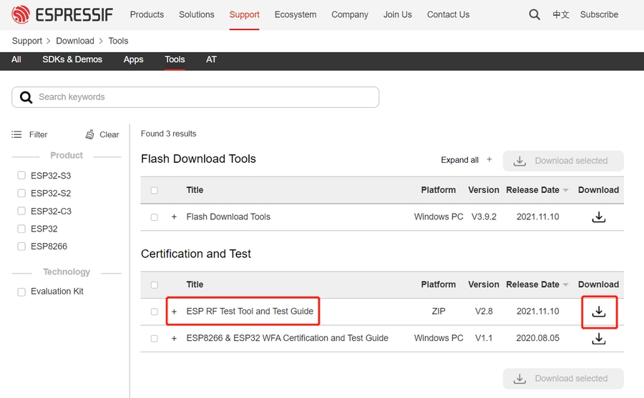644x398 pixels.
Task: Open the Products menu
Action: (x=147, y=14)
